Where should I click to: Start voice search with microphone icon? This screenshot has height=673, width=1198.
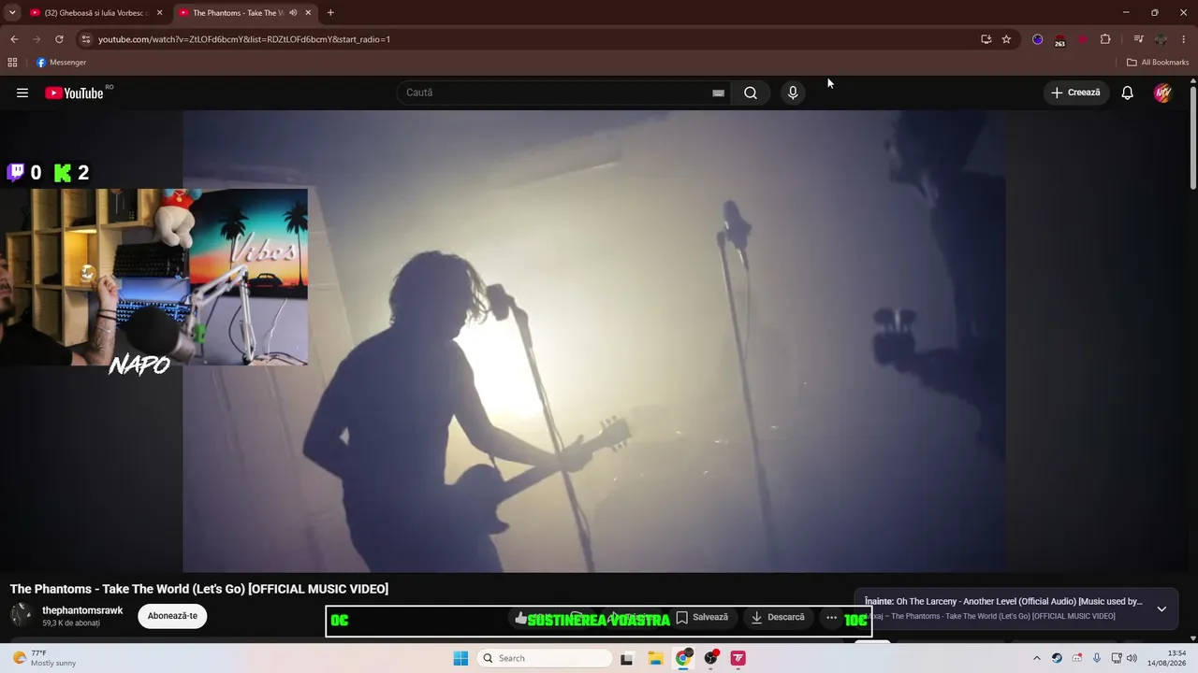pos(793,93)
